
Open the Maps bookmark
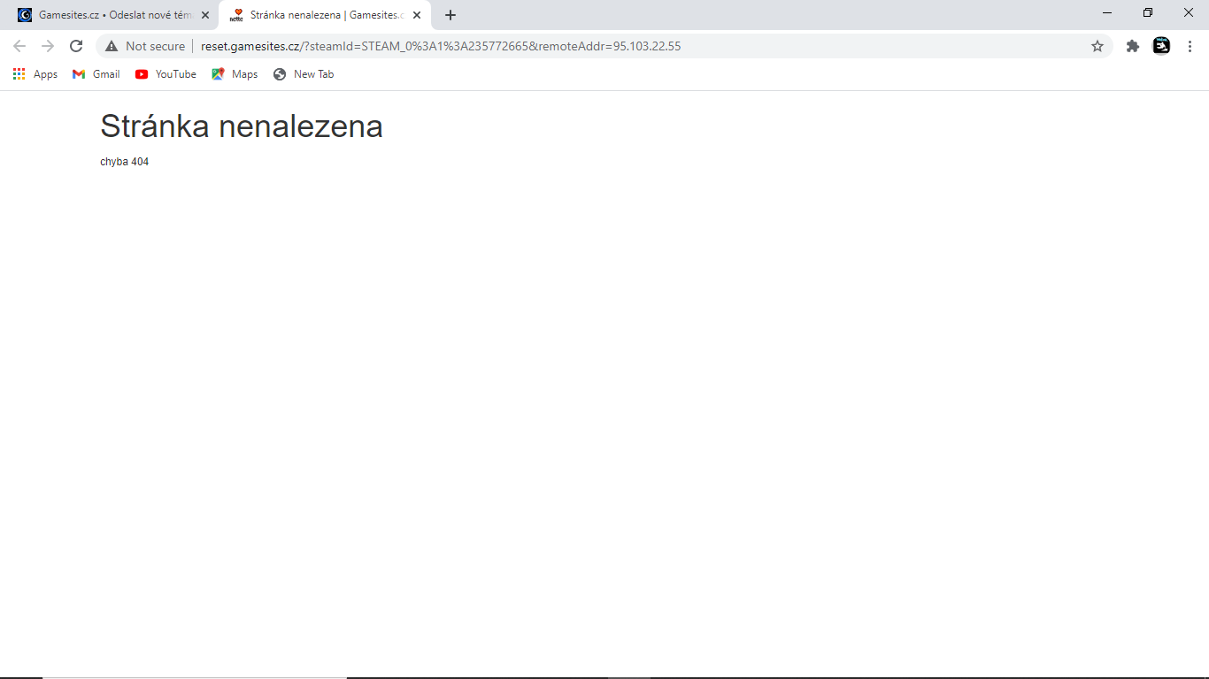pos(235,74)
